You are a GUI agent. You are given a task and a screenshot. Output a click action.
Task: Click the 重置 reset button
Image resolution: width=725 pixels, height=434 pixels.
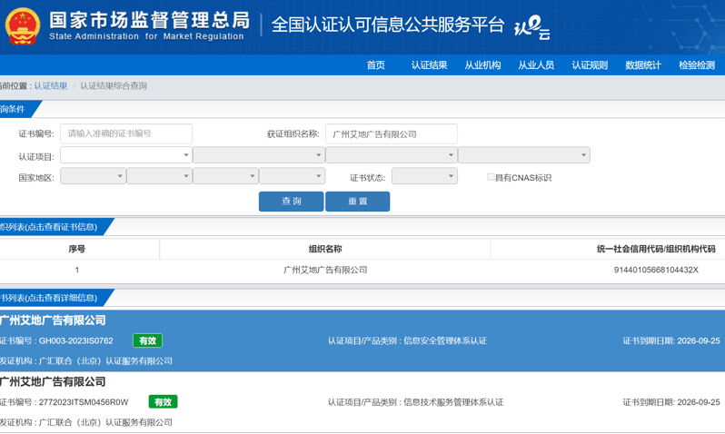pyautogui.click(x=357, y=202)
